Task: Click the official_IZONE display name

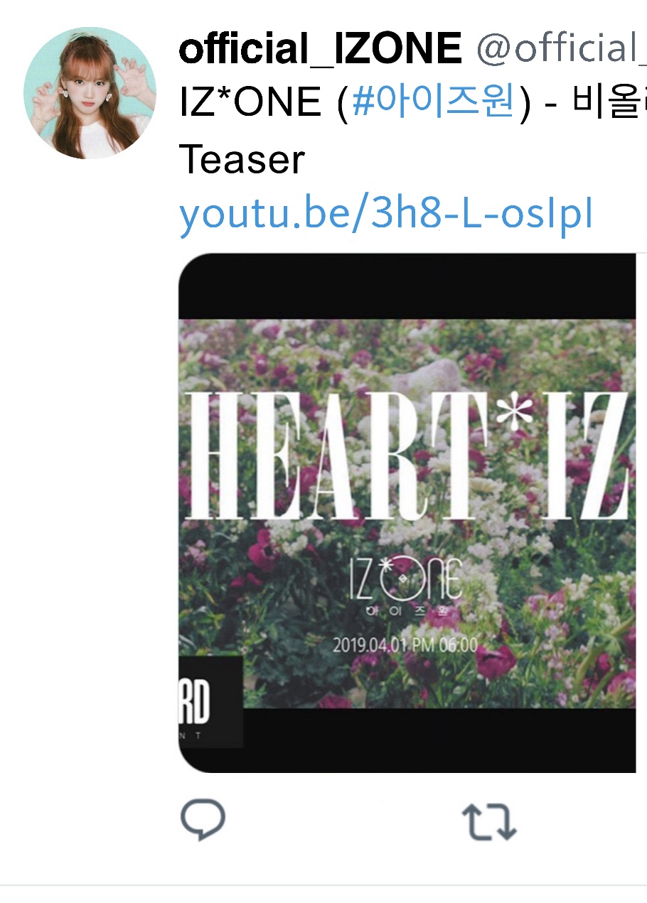Action: coord(321,49)
